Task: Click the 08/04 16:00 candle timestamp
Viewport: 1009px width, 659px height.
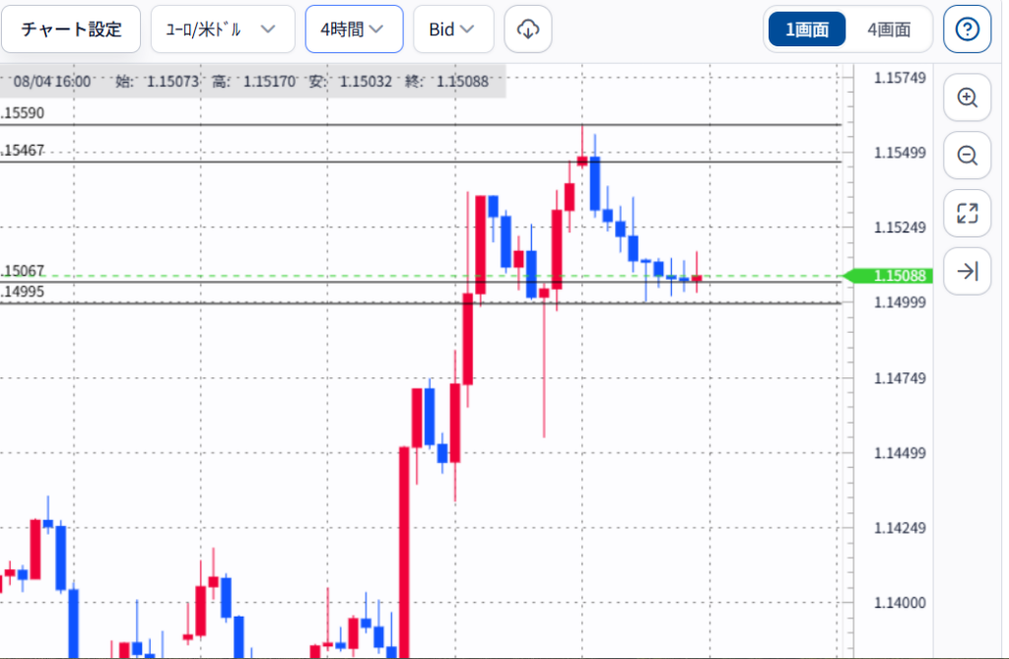Action: tap(52, 82)
